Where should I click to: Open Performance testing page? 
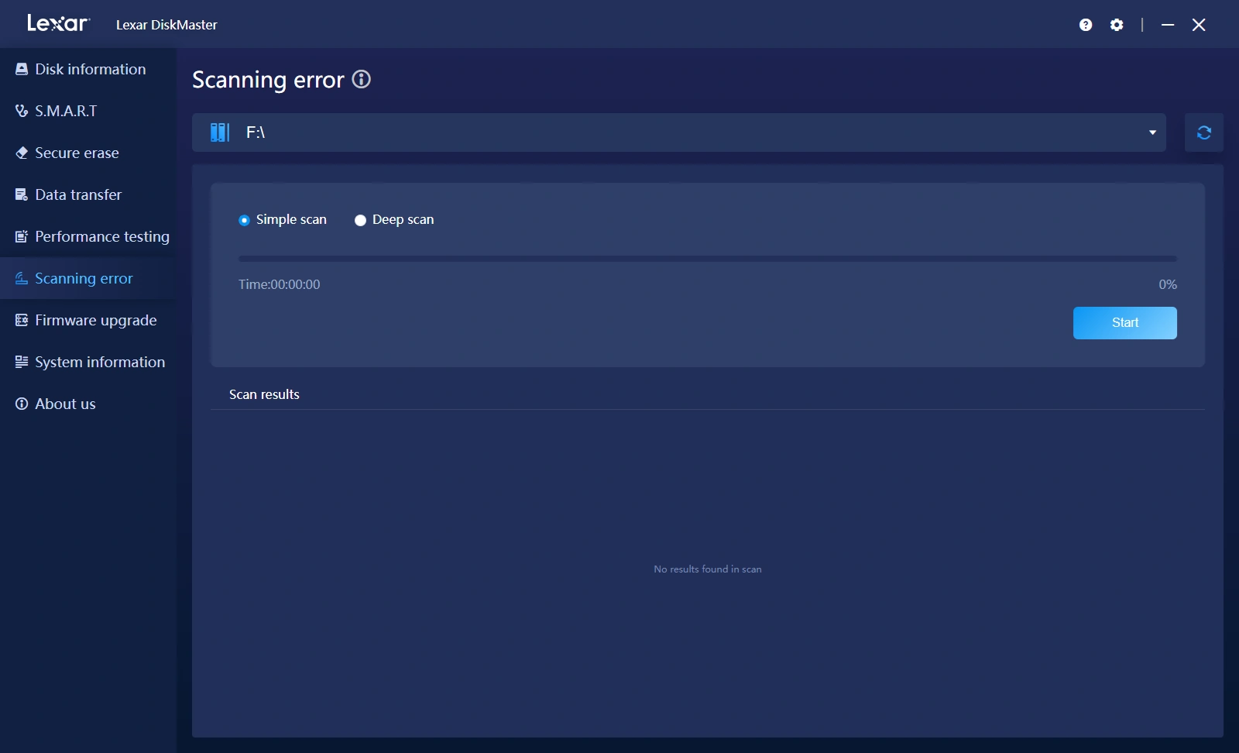tap(88, 236)
